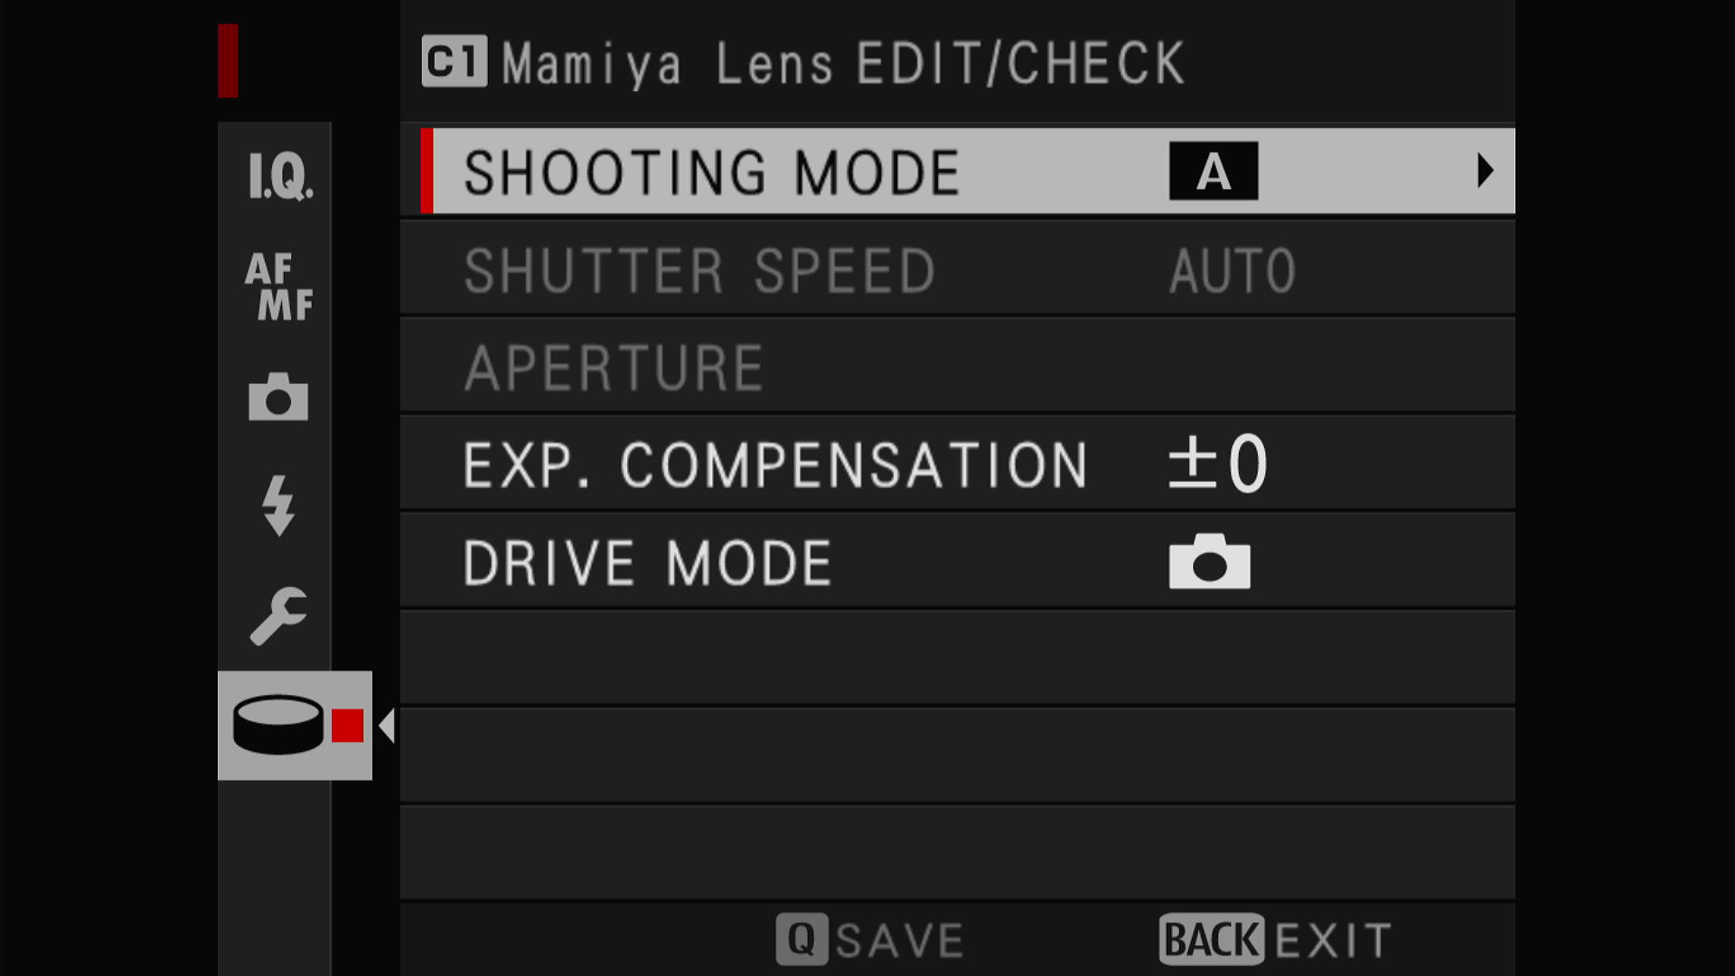The width and height of the screenshot is (1735, 976).
Task: Open the DRIVE MODE setting
Action: pyautogui.click(x=958, y=562)
